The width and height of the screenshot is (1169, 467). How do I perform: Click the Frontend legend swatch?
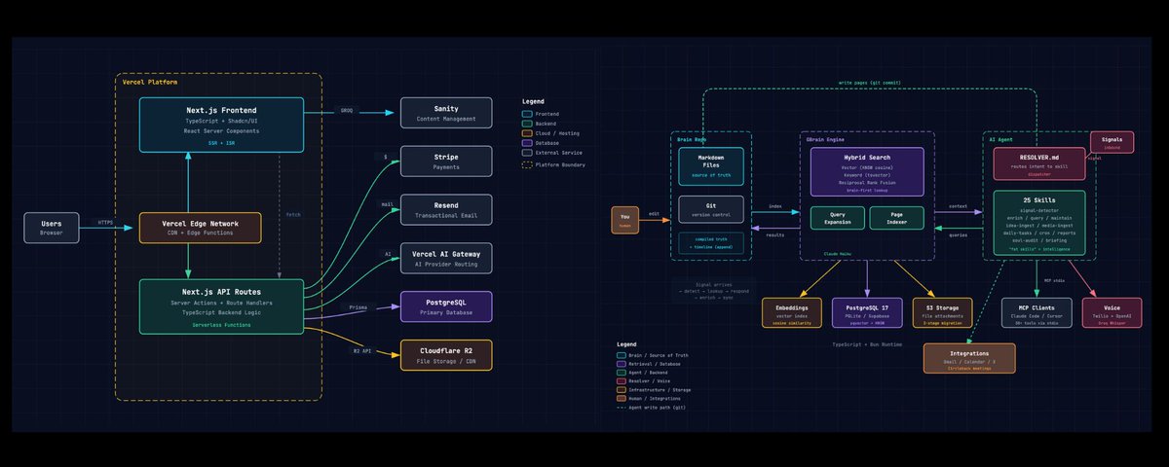tap(527, 114)
